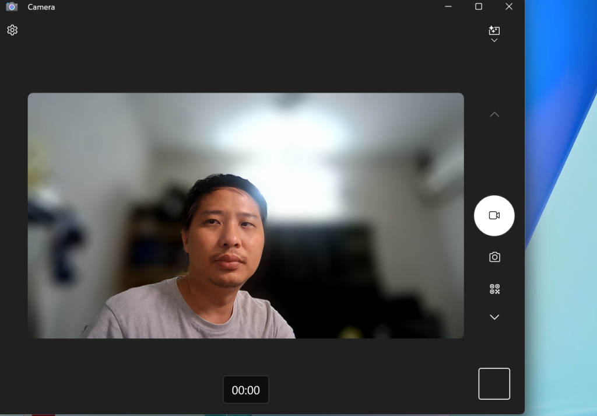Expand the chevron below the effects icon
This screenshot has height=416, width=597.
(494, 41)
